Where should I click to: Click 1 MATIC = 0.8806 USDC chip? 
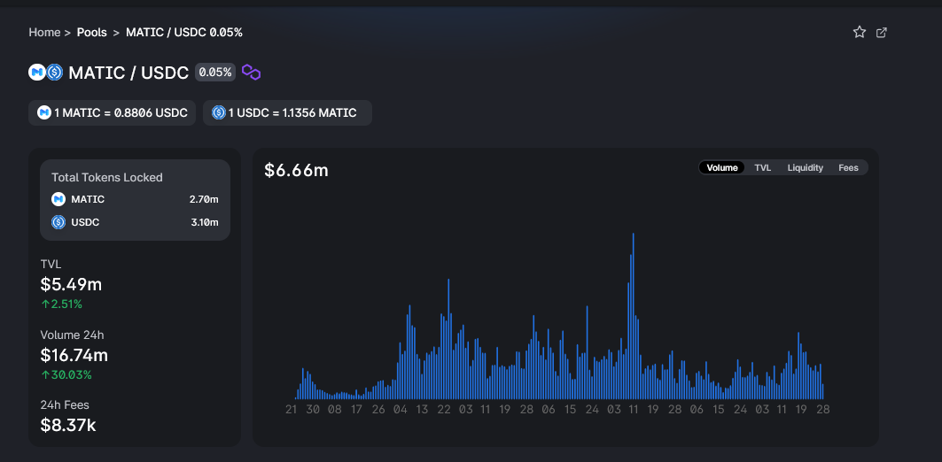112,112
